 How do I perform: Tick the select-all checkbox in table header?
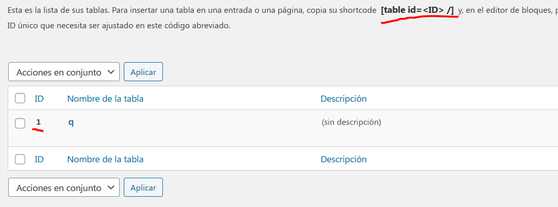20,99
